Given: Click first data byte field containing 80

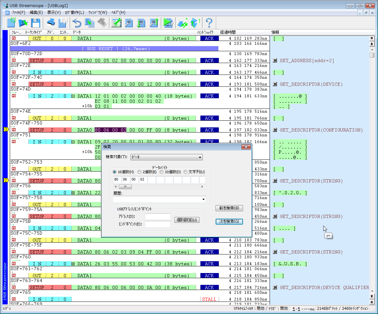Looking at the screenshot, I should click(117, 180).
